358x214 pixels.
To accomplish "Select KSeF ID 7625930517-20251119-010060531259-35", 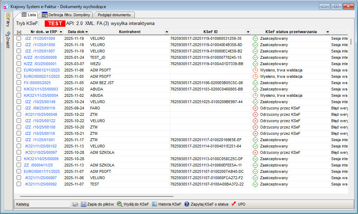I will coord(206,38).
